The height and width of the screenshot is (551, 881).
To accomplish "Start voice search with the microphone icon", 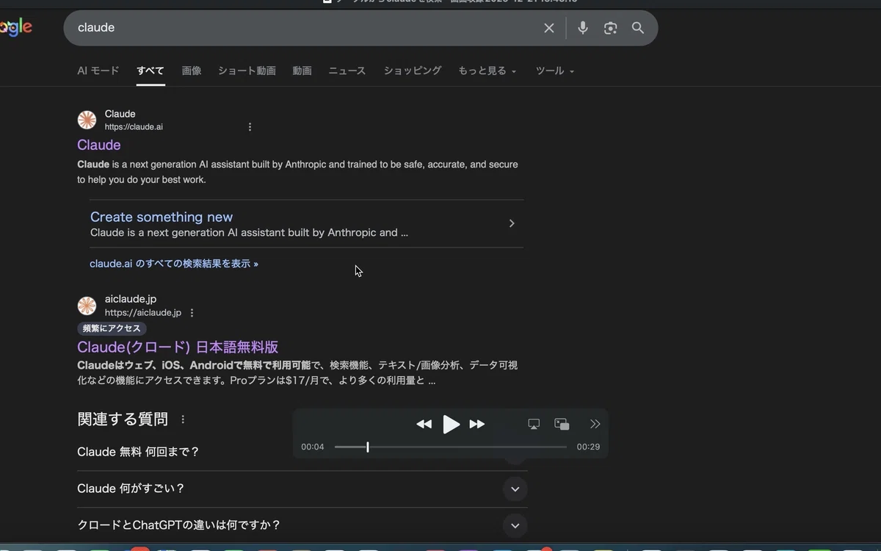I will click(x=583, y=28).
